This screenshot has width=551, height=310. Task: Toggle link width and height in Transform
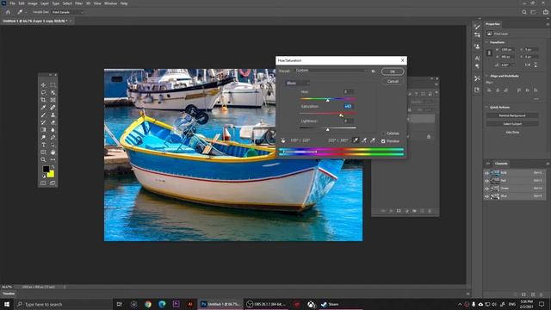489,53
